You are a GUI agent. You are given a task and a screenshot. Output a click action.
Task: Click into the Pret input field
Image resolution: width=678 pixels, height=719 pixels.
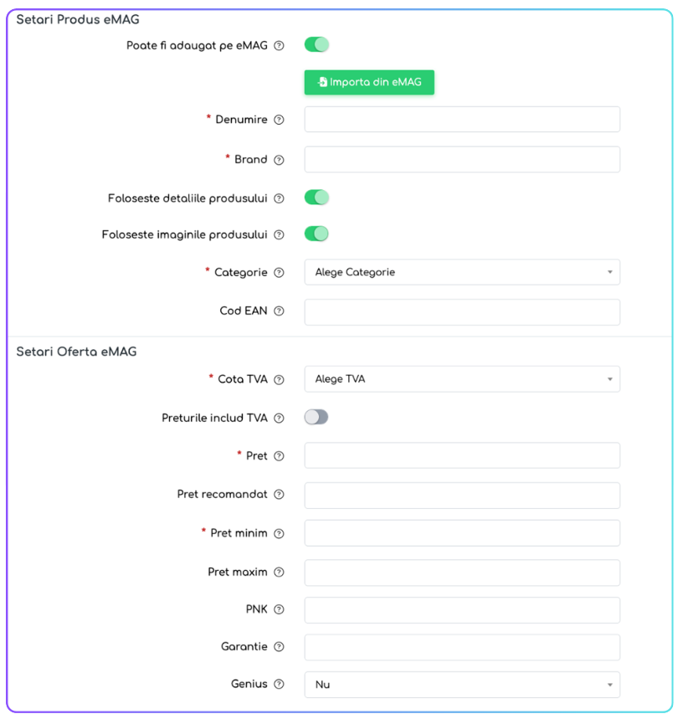pos(462,455)
